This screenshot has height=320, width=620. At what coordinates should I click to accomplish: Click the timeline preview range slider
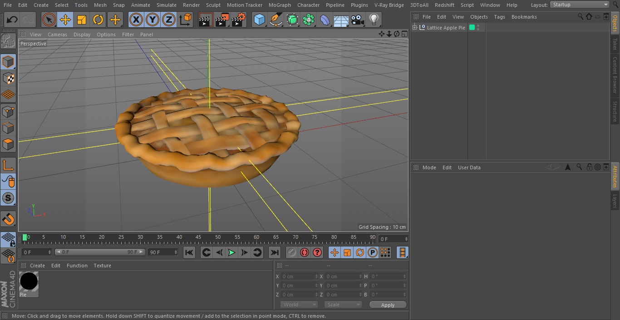100,252
